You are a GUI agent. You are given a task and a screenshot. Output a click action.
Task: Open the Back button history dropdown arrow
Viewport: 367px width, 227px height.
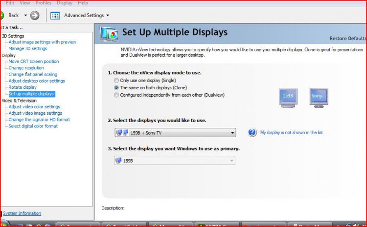click(25, 16)
